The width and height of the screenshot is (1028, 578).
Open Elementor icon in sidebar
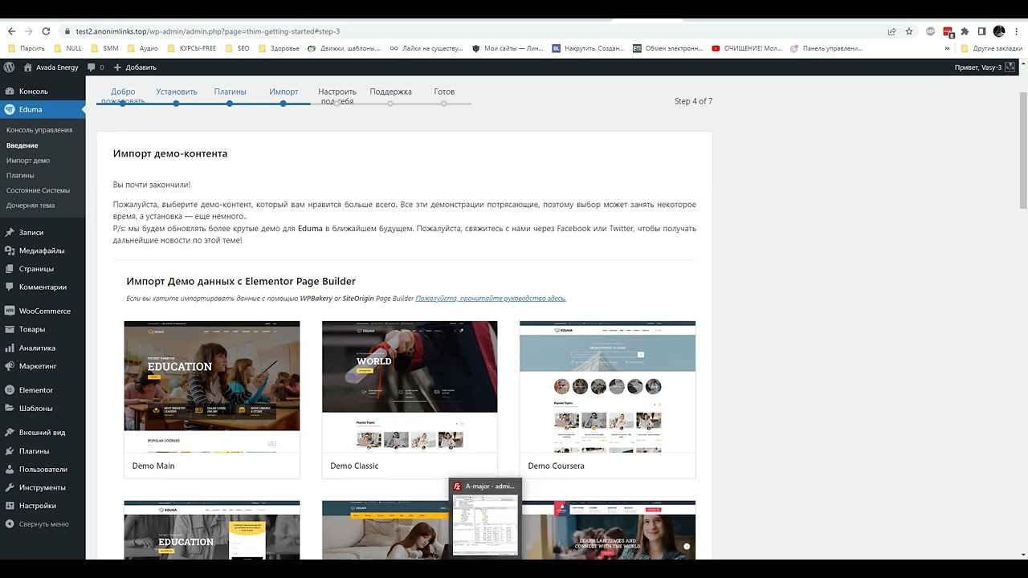[10, 390]
